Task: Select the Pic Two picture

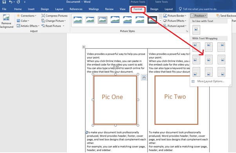Action: tap(176, 100)
